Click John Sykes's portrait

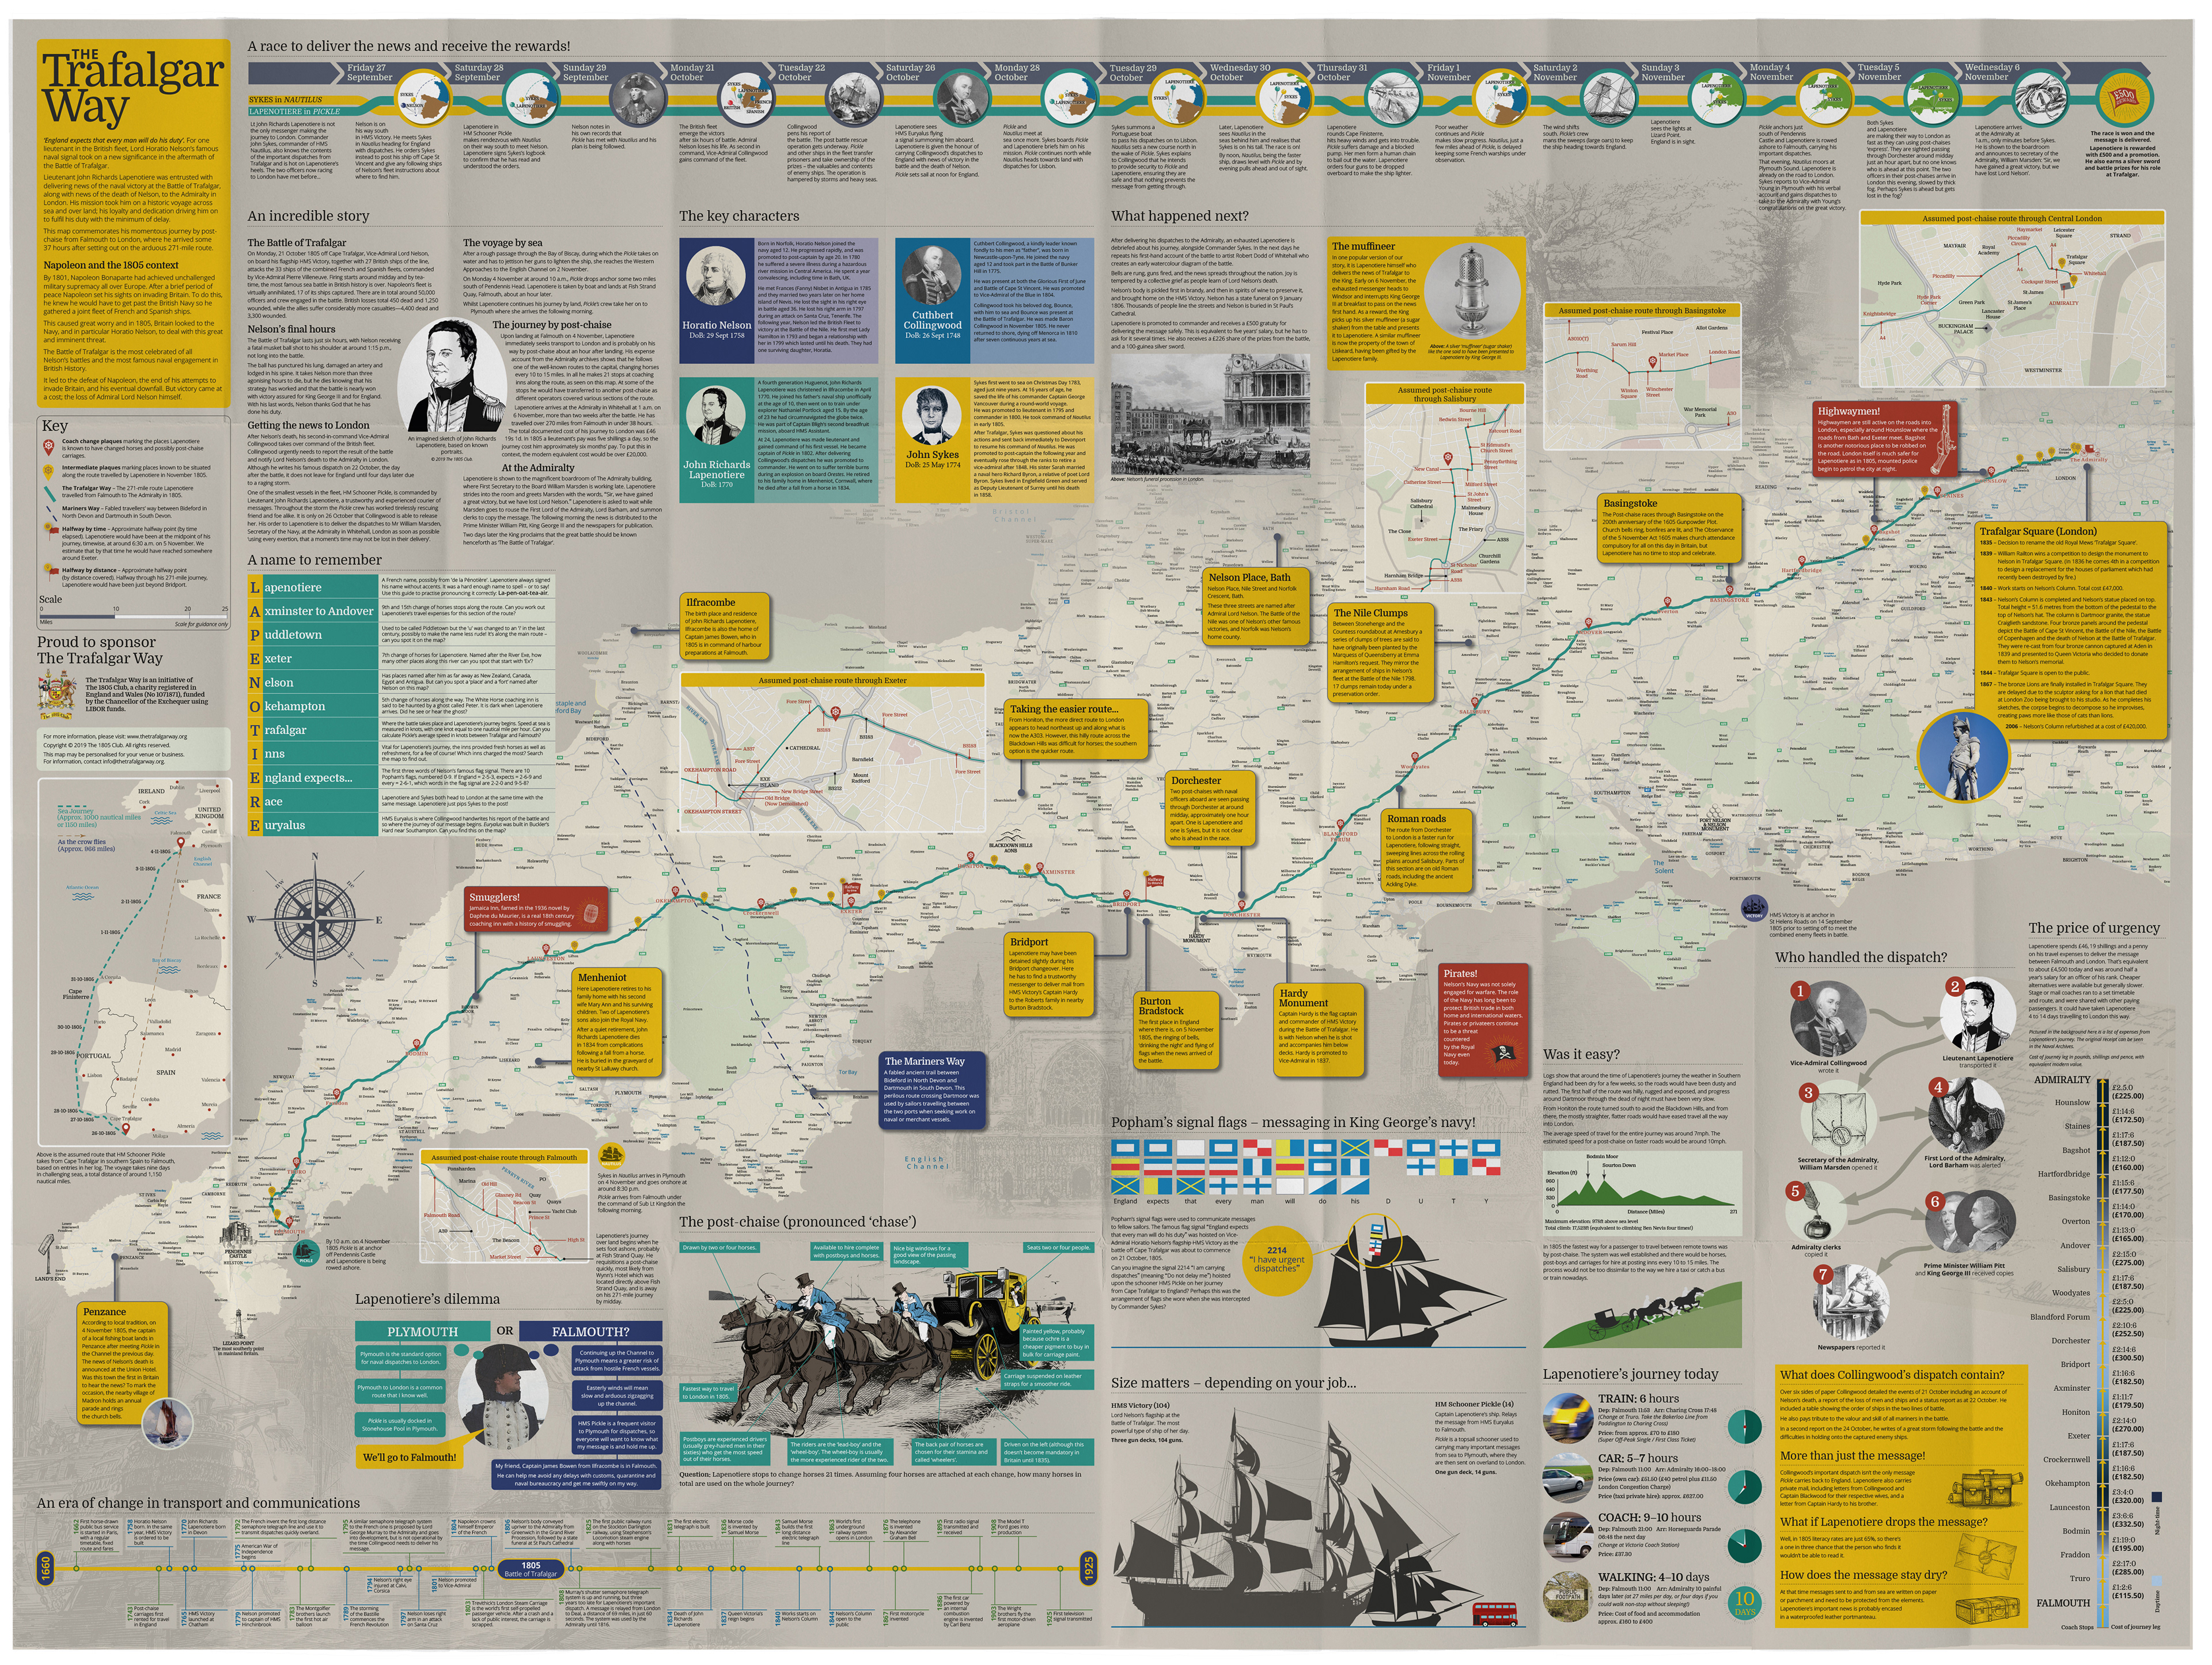(x=931, y=417)
